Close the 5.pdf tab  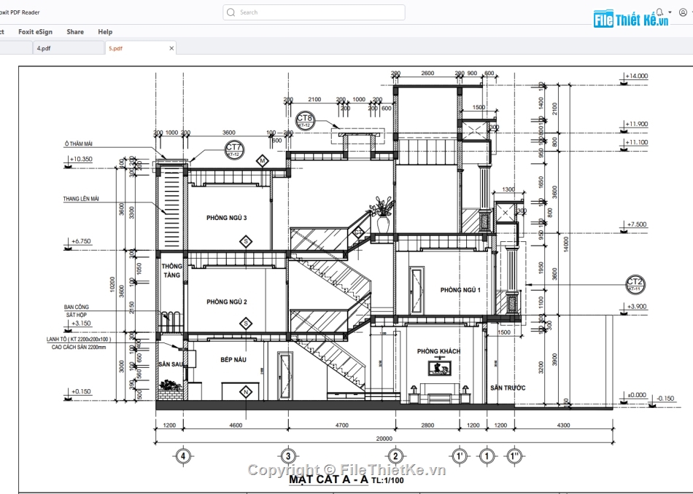pos(172,48)
